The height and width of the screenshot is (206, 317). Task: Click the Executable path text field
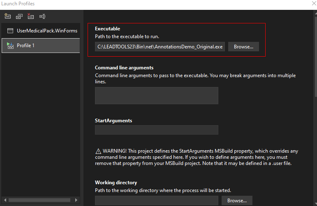tap(160, 47)
